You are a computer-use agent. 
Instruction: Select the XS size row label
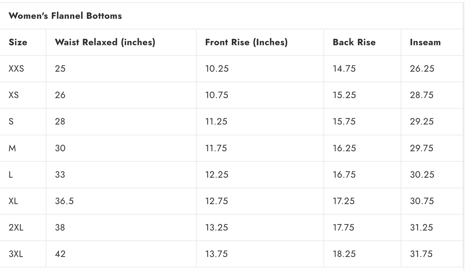pyautogui.click(x=14, y=95)
